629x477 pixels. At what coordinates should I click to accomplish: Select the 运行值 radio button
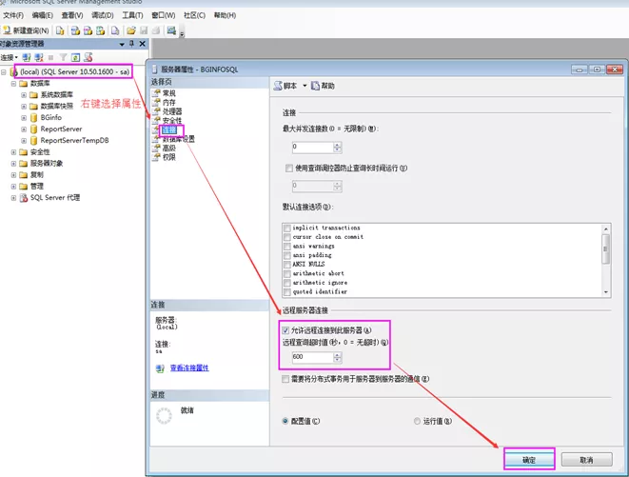click(x=417, y=421)
